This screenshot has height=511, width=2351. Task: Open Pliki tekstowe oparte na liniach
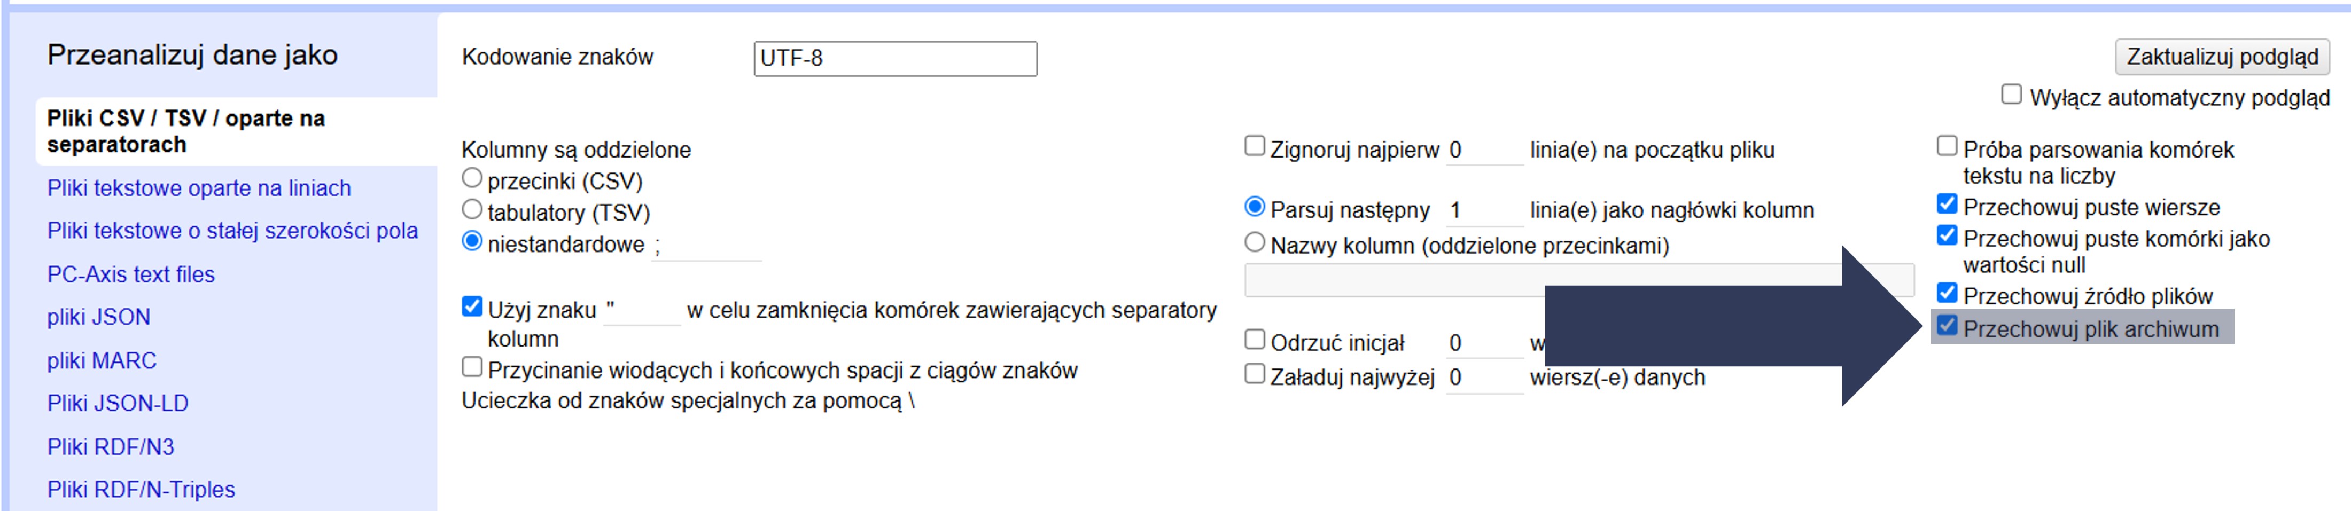199,188
